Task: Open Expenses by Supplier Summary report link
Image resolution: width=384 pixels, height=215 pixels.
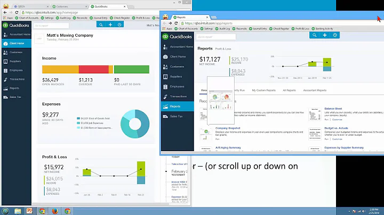Action: coord(344,147)
